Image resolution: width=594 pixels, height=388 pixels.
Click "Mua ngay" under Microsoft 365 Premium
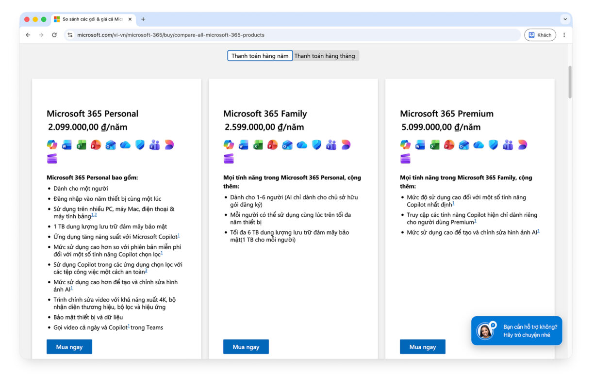click(x=423, y=347)
